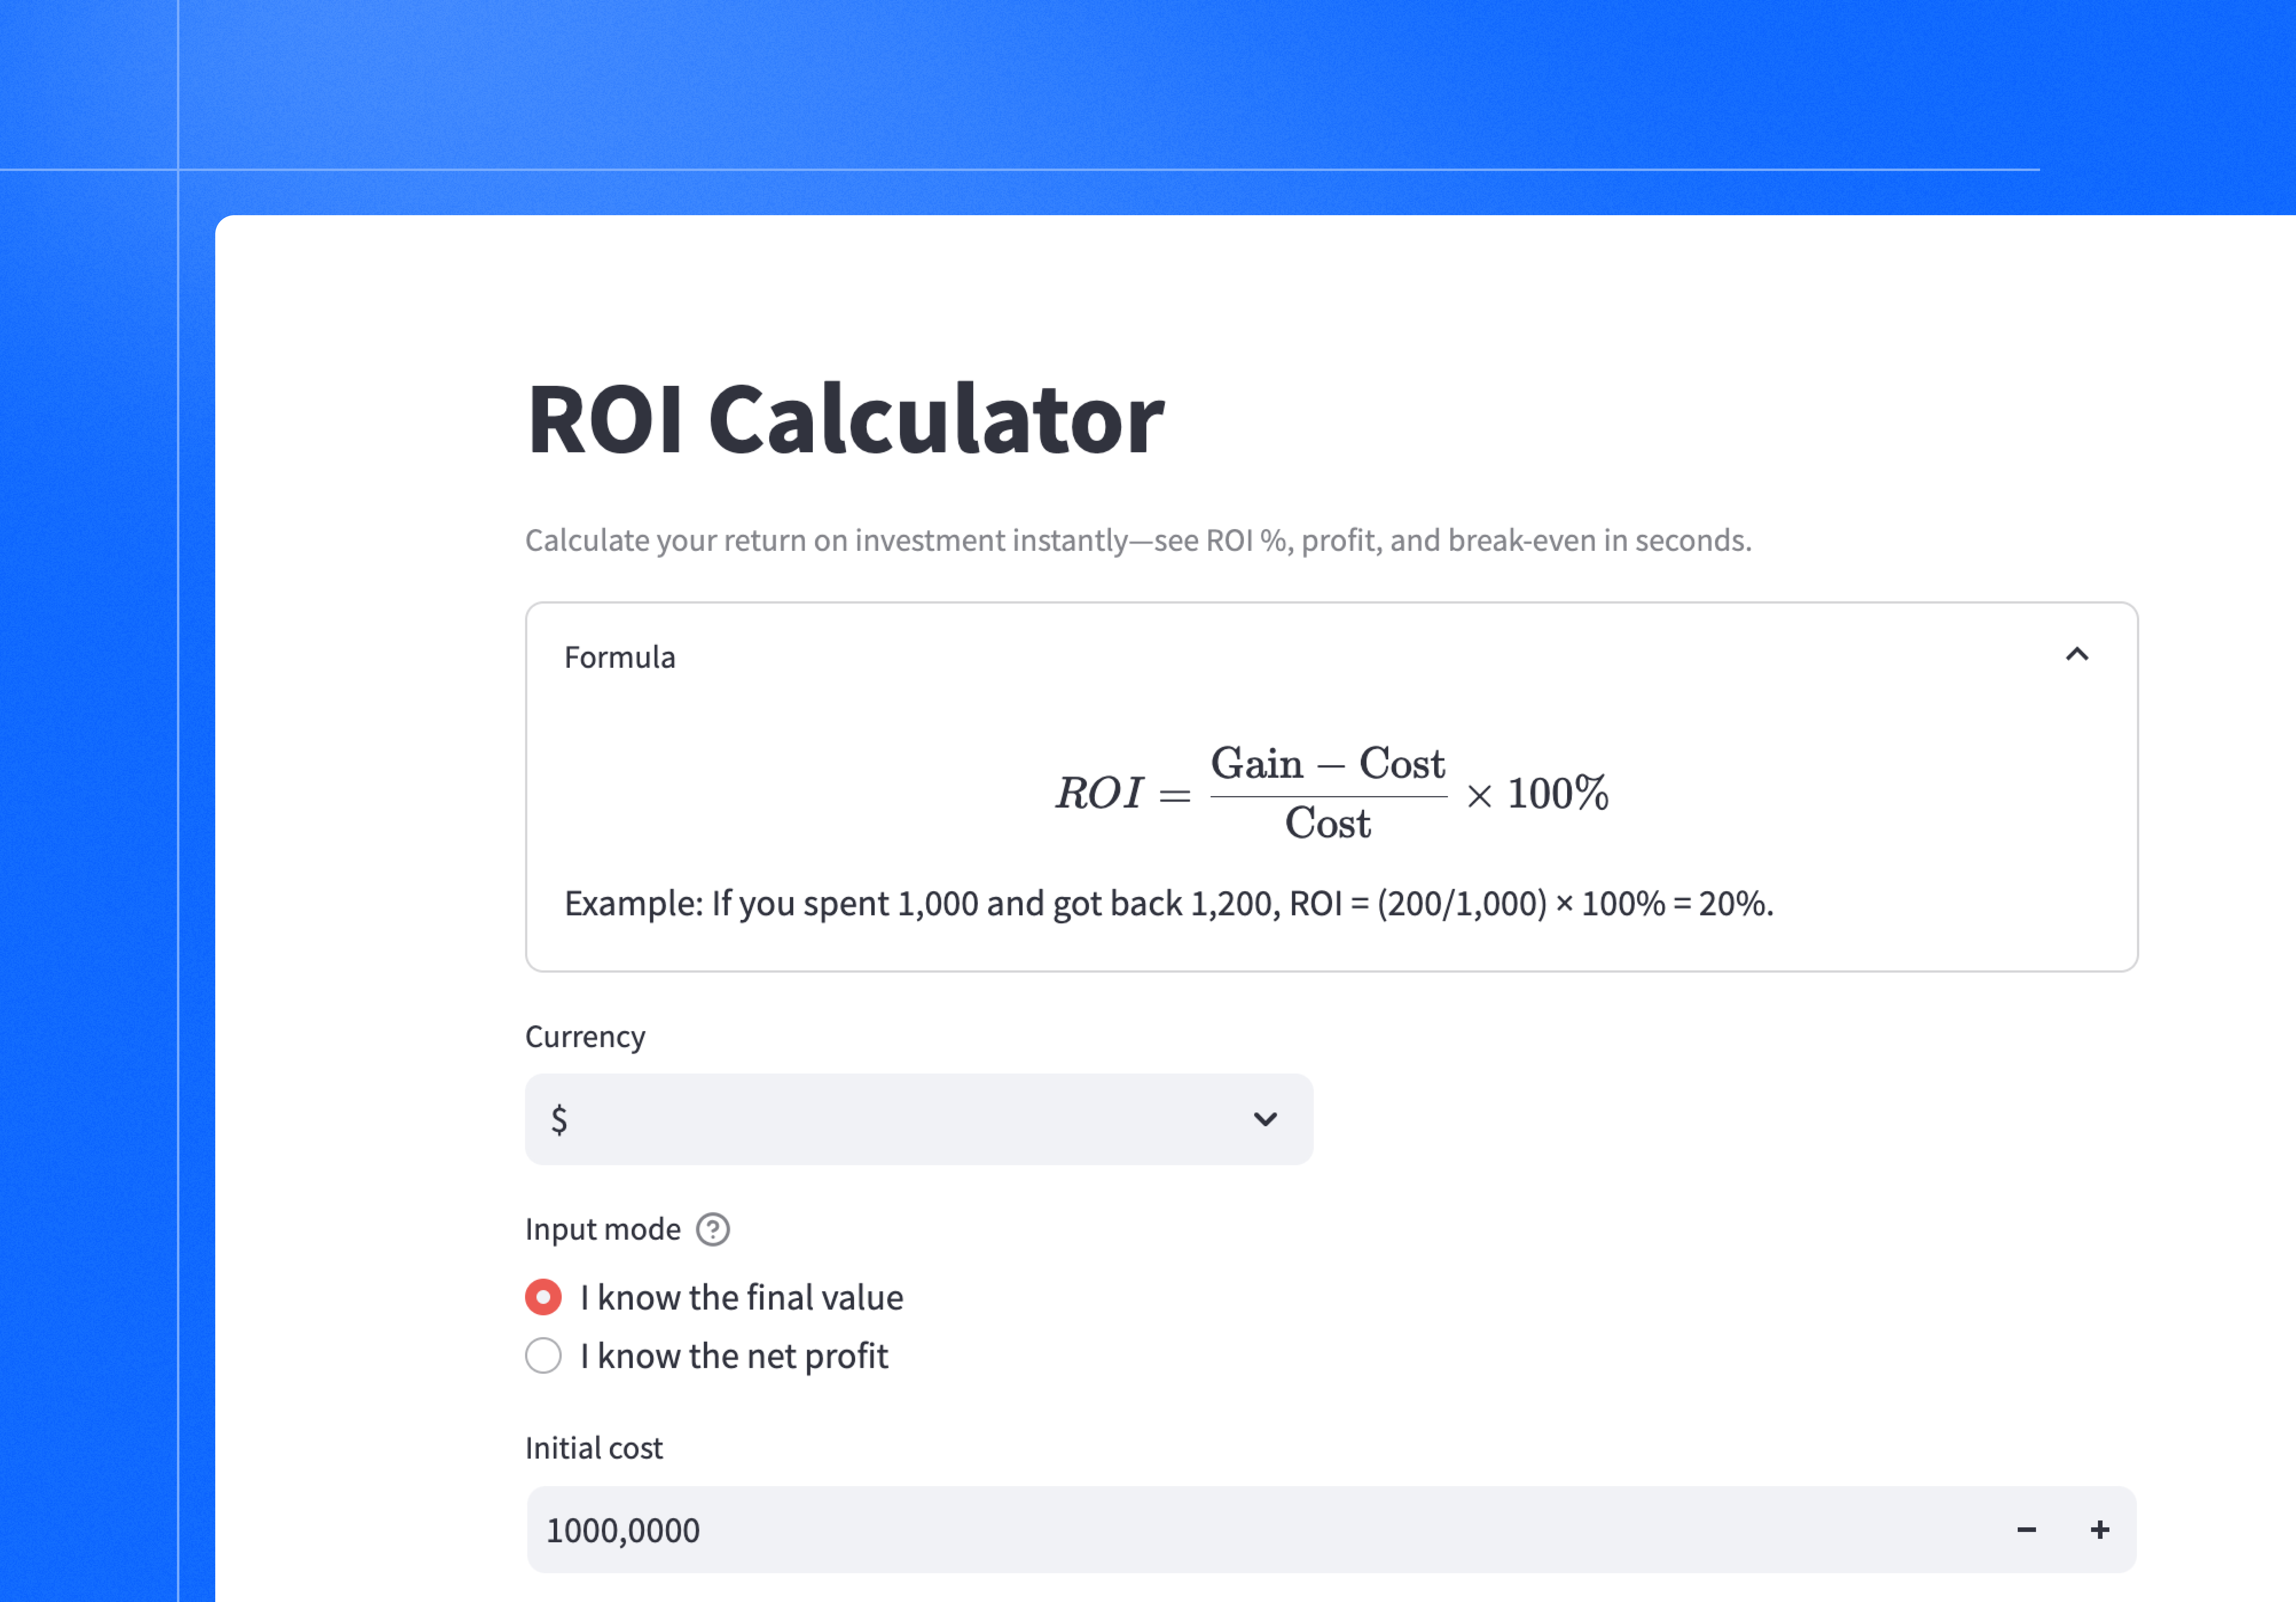Click the example text showing 20% ROI
Viewport: 2296px width, 1602px height.
pos(1168,903)
